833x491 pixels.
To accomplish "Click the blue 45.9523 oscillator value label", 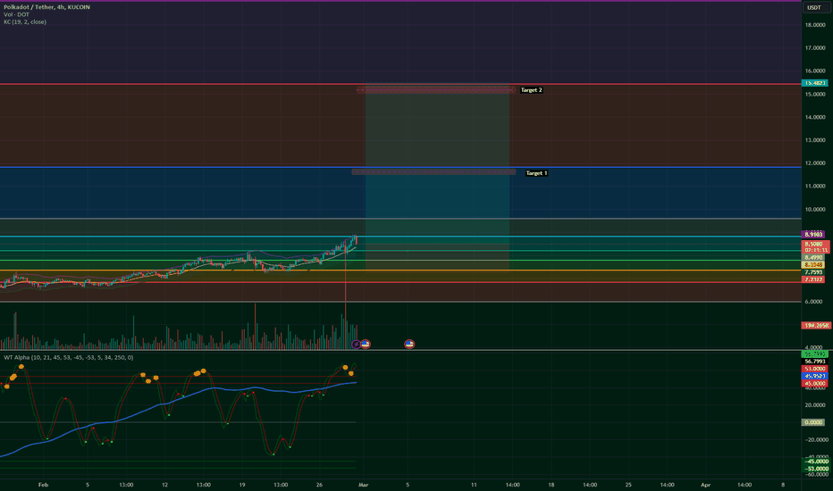I will tap(815, 376).
